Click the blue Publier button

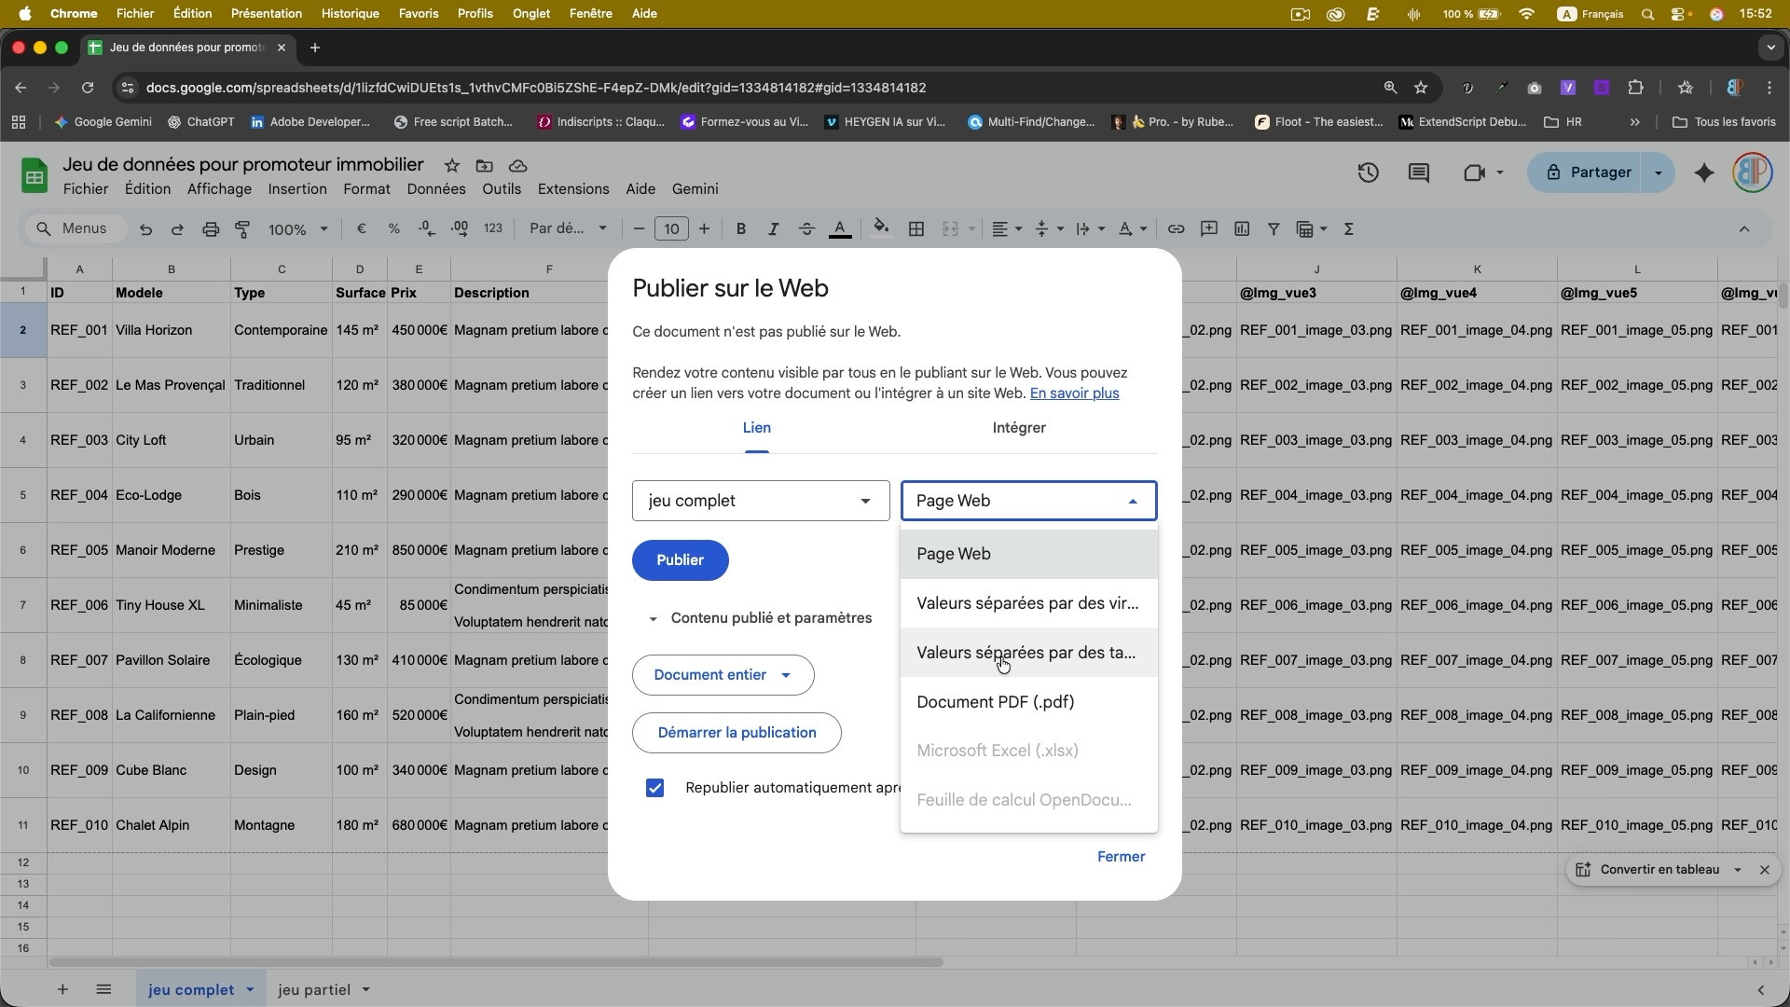[680, 560]
